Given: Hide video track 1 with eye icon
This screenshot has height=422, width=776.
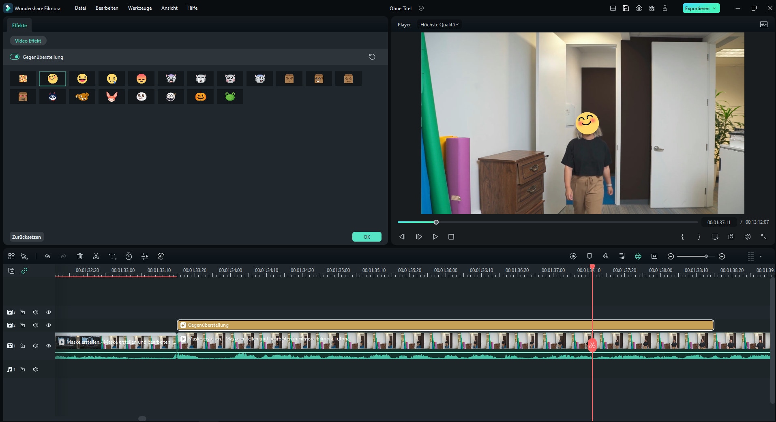Looking at the screenshot, I should [x=49, y=346].
